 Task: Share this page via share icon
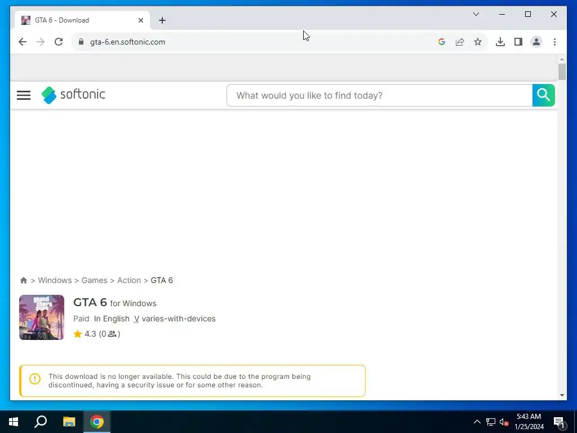click(x=460, y=42)
